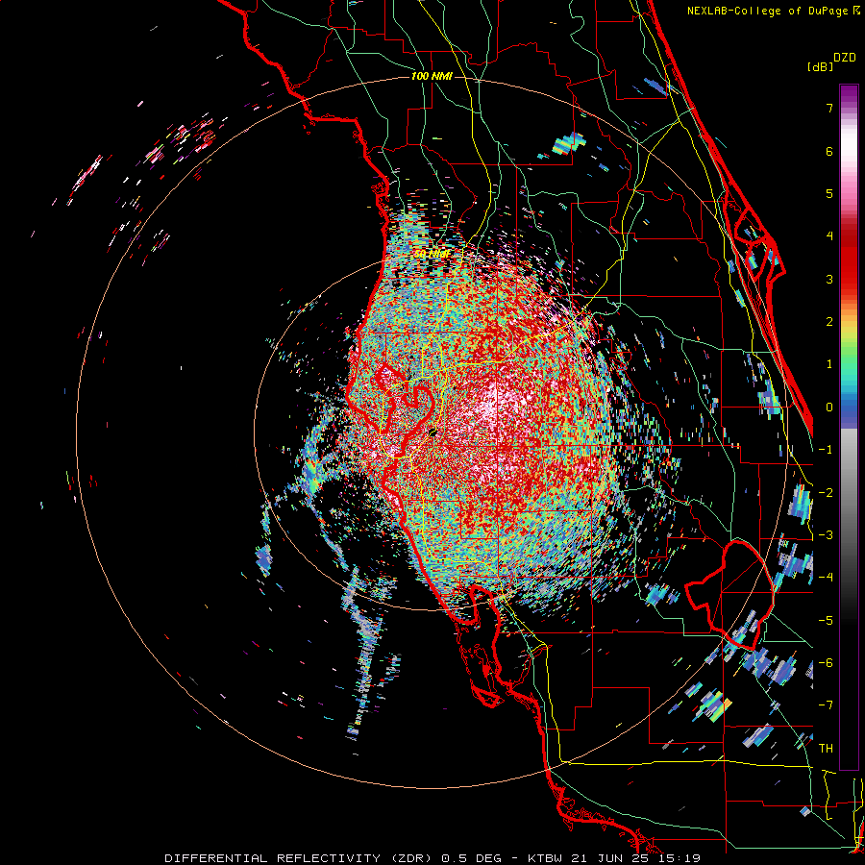Click the footer caption Differential Reflectivity KTBW
This screenshot has height=865, width=865.
(x=432, y=858)
